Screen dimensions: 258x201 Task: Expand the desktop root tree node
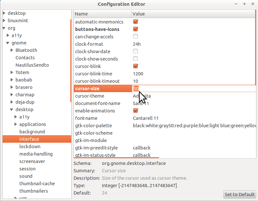(x=4, y=13)
